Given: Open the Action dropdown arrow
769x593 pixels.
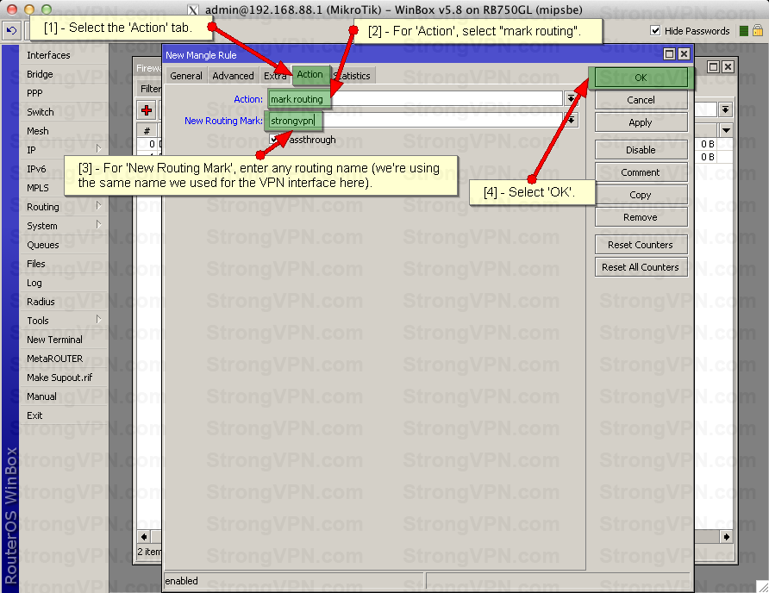Looking at the screenshot, I should (570, 99).
